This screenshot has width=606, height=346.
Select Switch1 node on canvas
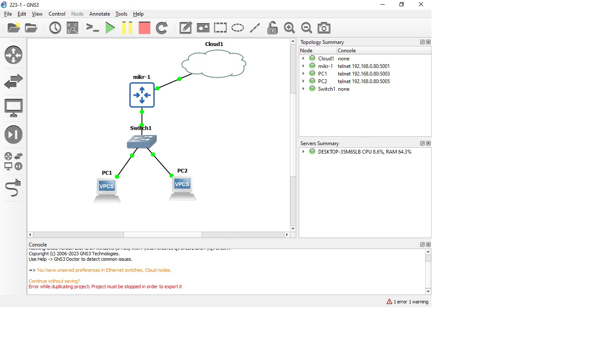[x=142, y=141]
